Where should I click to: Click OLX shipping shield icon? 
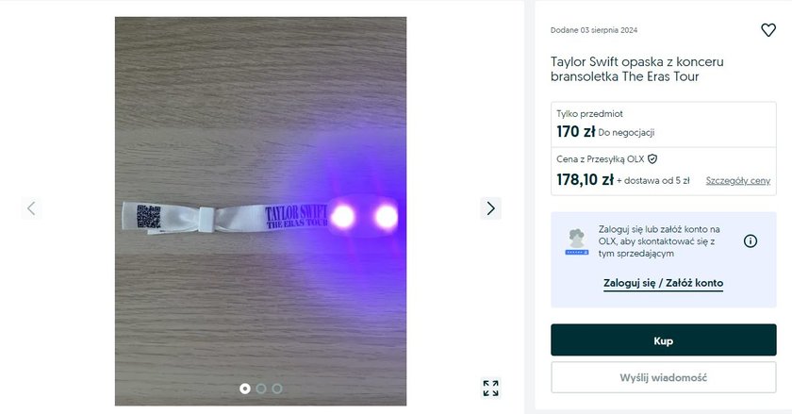652,159
